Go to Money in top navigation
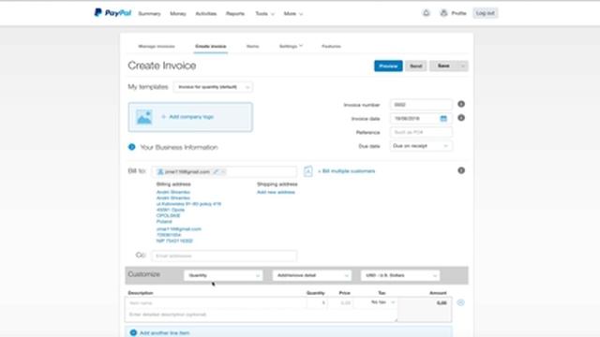The image size is (600, 337). (x=178, y=14)
